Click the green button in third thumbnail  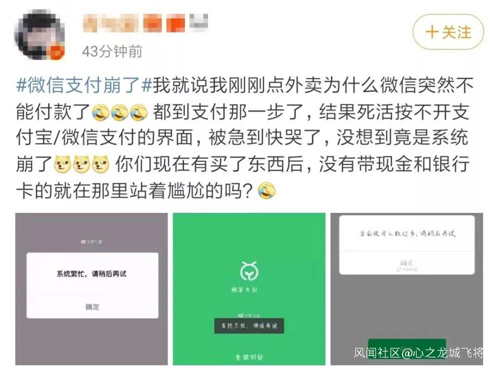coord(407,349)
